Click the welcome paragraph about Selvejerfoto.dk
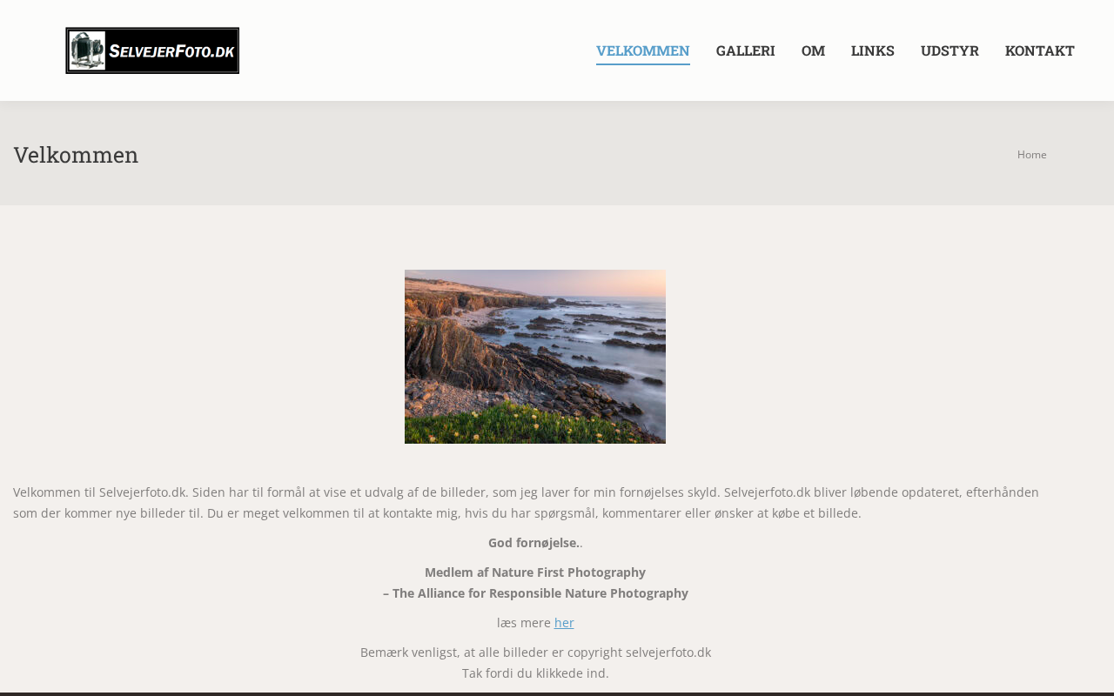Viewport: 1114px width, 696px height. (526, 503)
